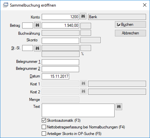Click the Buchwährung label

coord(29,33)
